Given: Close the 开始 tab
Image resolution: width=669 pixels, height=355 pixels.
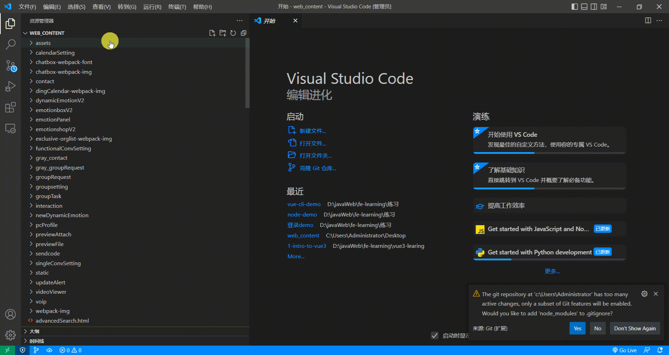Looking at the screenshot, I should coord(295,21).
